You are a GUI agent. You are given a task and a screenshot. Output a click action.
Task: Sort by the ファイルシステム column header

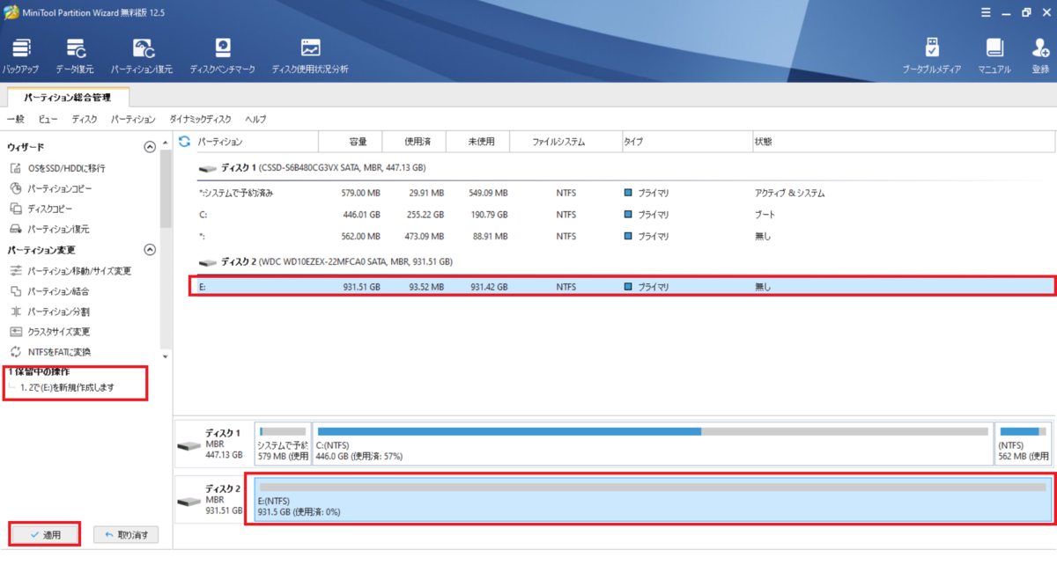[x=565, y=141]
